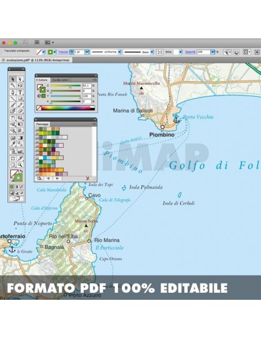The width and height of the screenshot is (261, 338).
Task: Select the Rectangle tool
Action: [20, 98]
